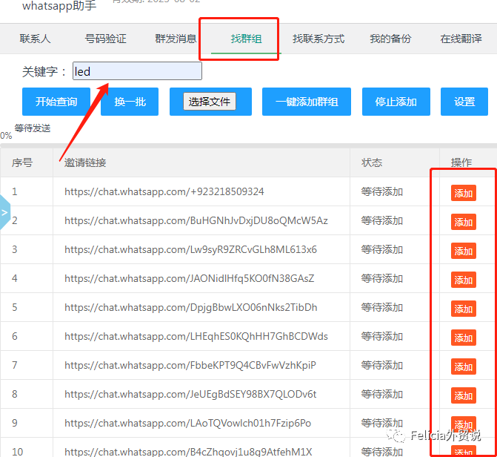
Task: Click the 停止添加 button
Action: 396,102
